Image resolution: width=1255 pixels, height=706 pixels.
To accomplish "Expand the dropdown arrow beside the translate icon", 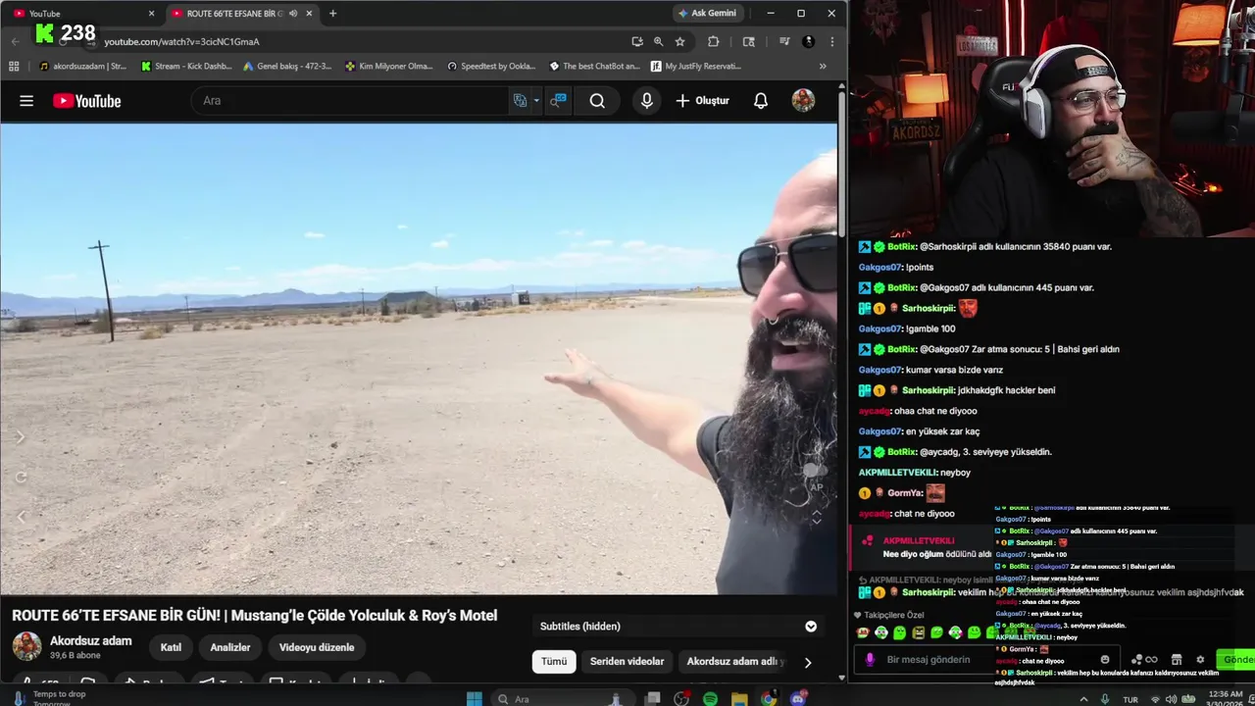I will click(x=536, y=101).
